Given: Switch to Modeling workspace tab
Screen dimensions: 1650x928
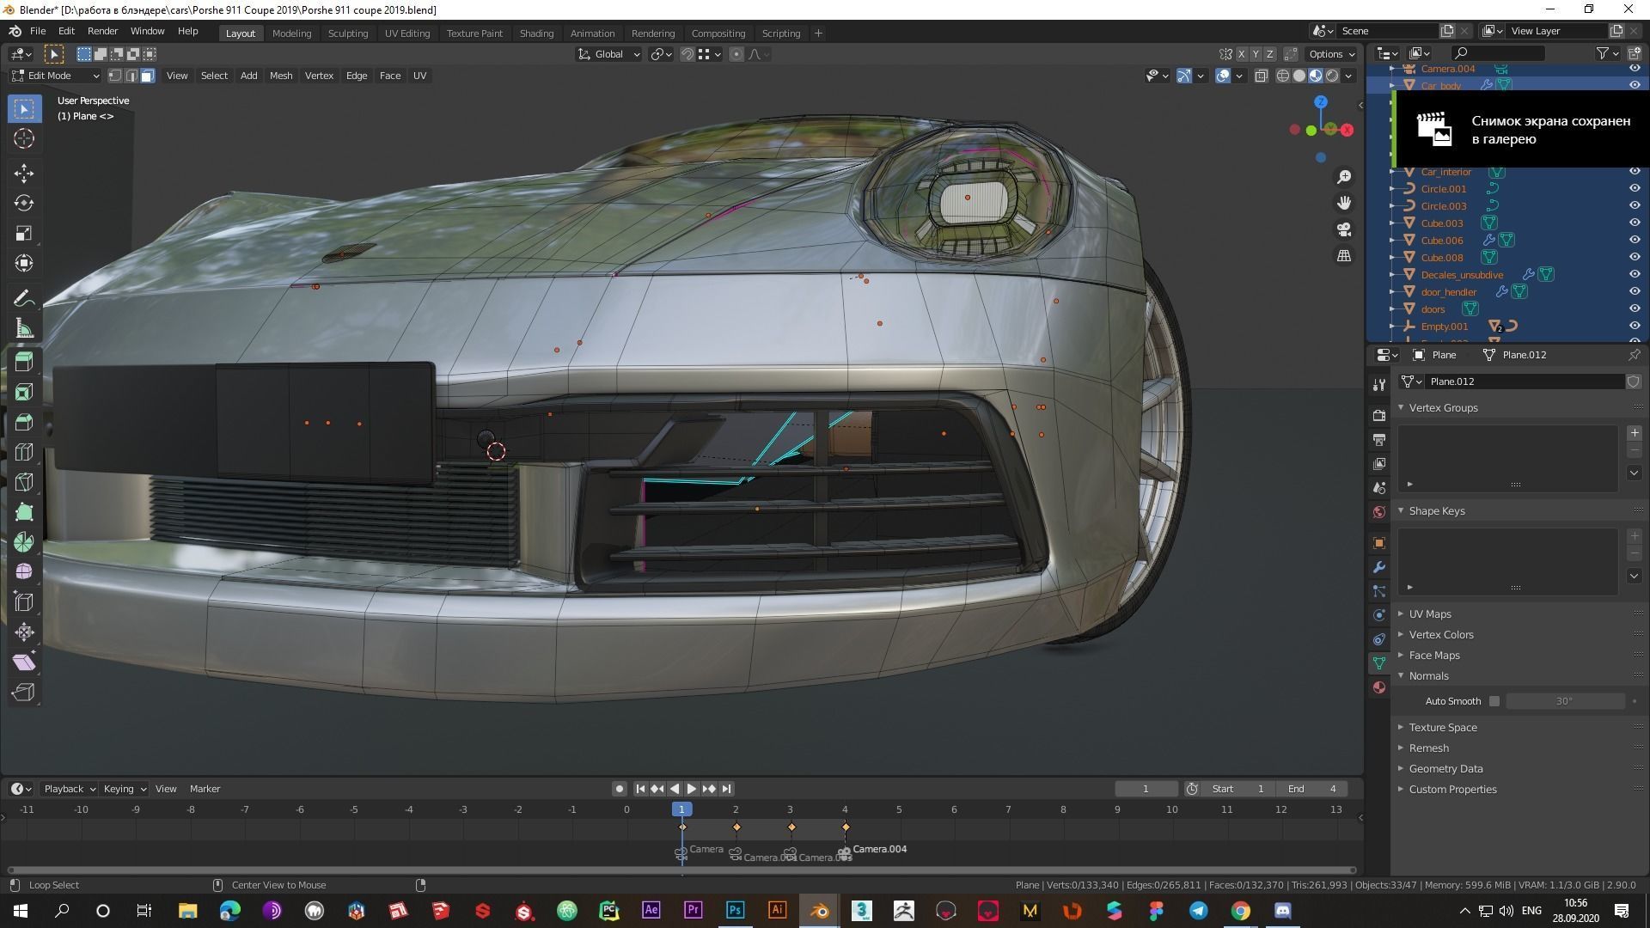Looking at the screenshot, I should [x=291, y=34].
